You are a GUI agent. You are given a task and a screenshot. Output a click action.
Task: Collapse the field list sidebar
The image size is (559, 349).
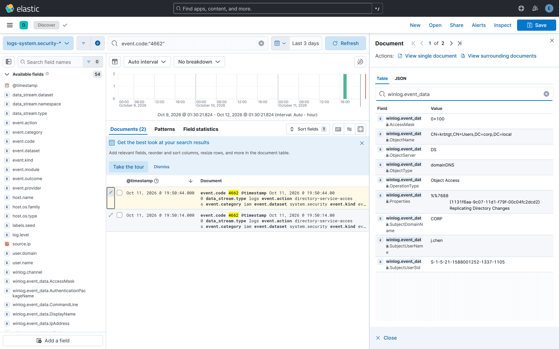click(x=9, y=62)
